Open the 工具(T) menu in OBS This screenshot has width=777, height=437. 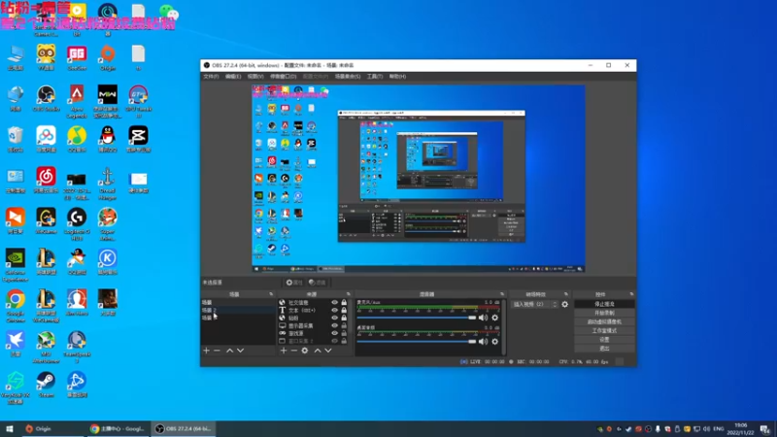coord(375,77)
